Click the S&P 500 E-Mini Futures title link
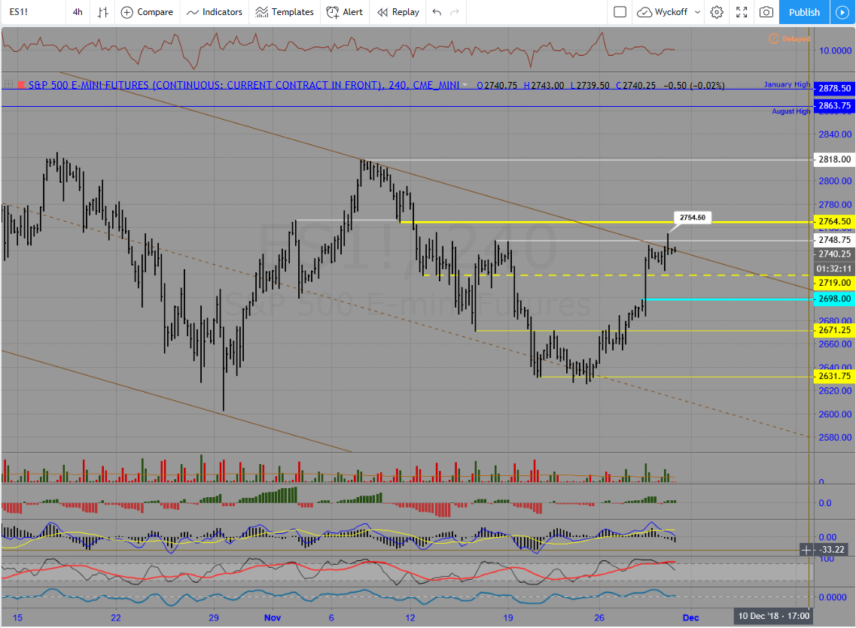Image resolution: width=856 pixels, height=628 pixels. [203, 85]
